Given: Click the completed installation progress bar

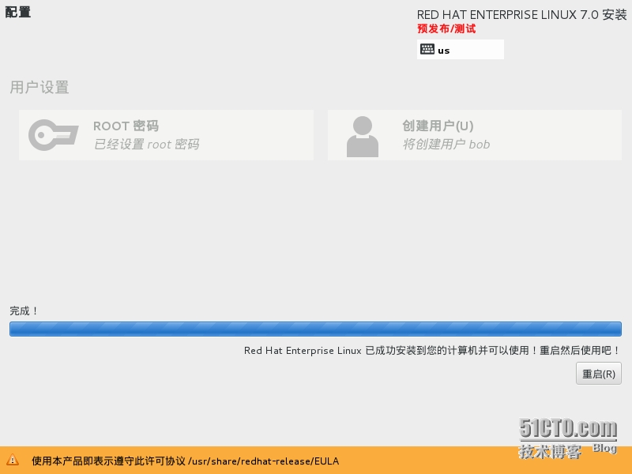Looking at the screenshot, I should click(x=315, y=329).
